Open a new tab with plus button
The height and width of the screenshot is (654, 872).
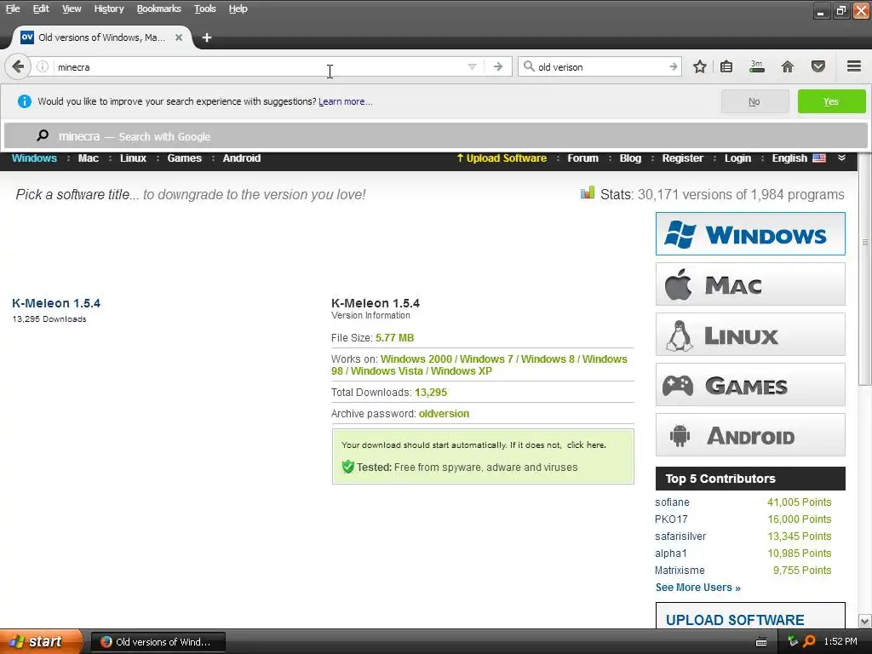pos(207,37)
